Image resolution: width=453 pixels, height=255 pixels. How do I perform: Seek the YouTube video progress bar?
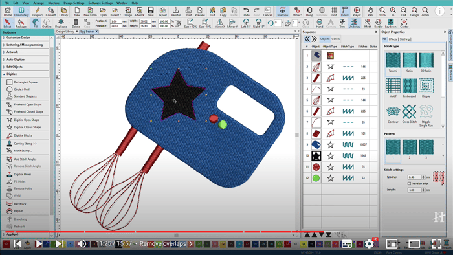[226, 232]
